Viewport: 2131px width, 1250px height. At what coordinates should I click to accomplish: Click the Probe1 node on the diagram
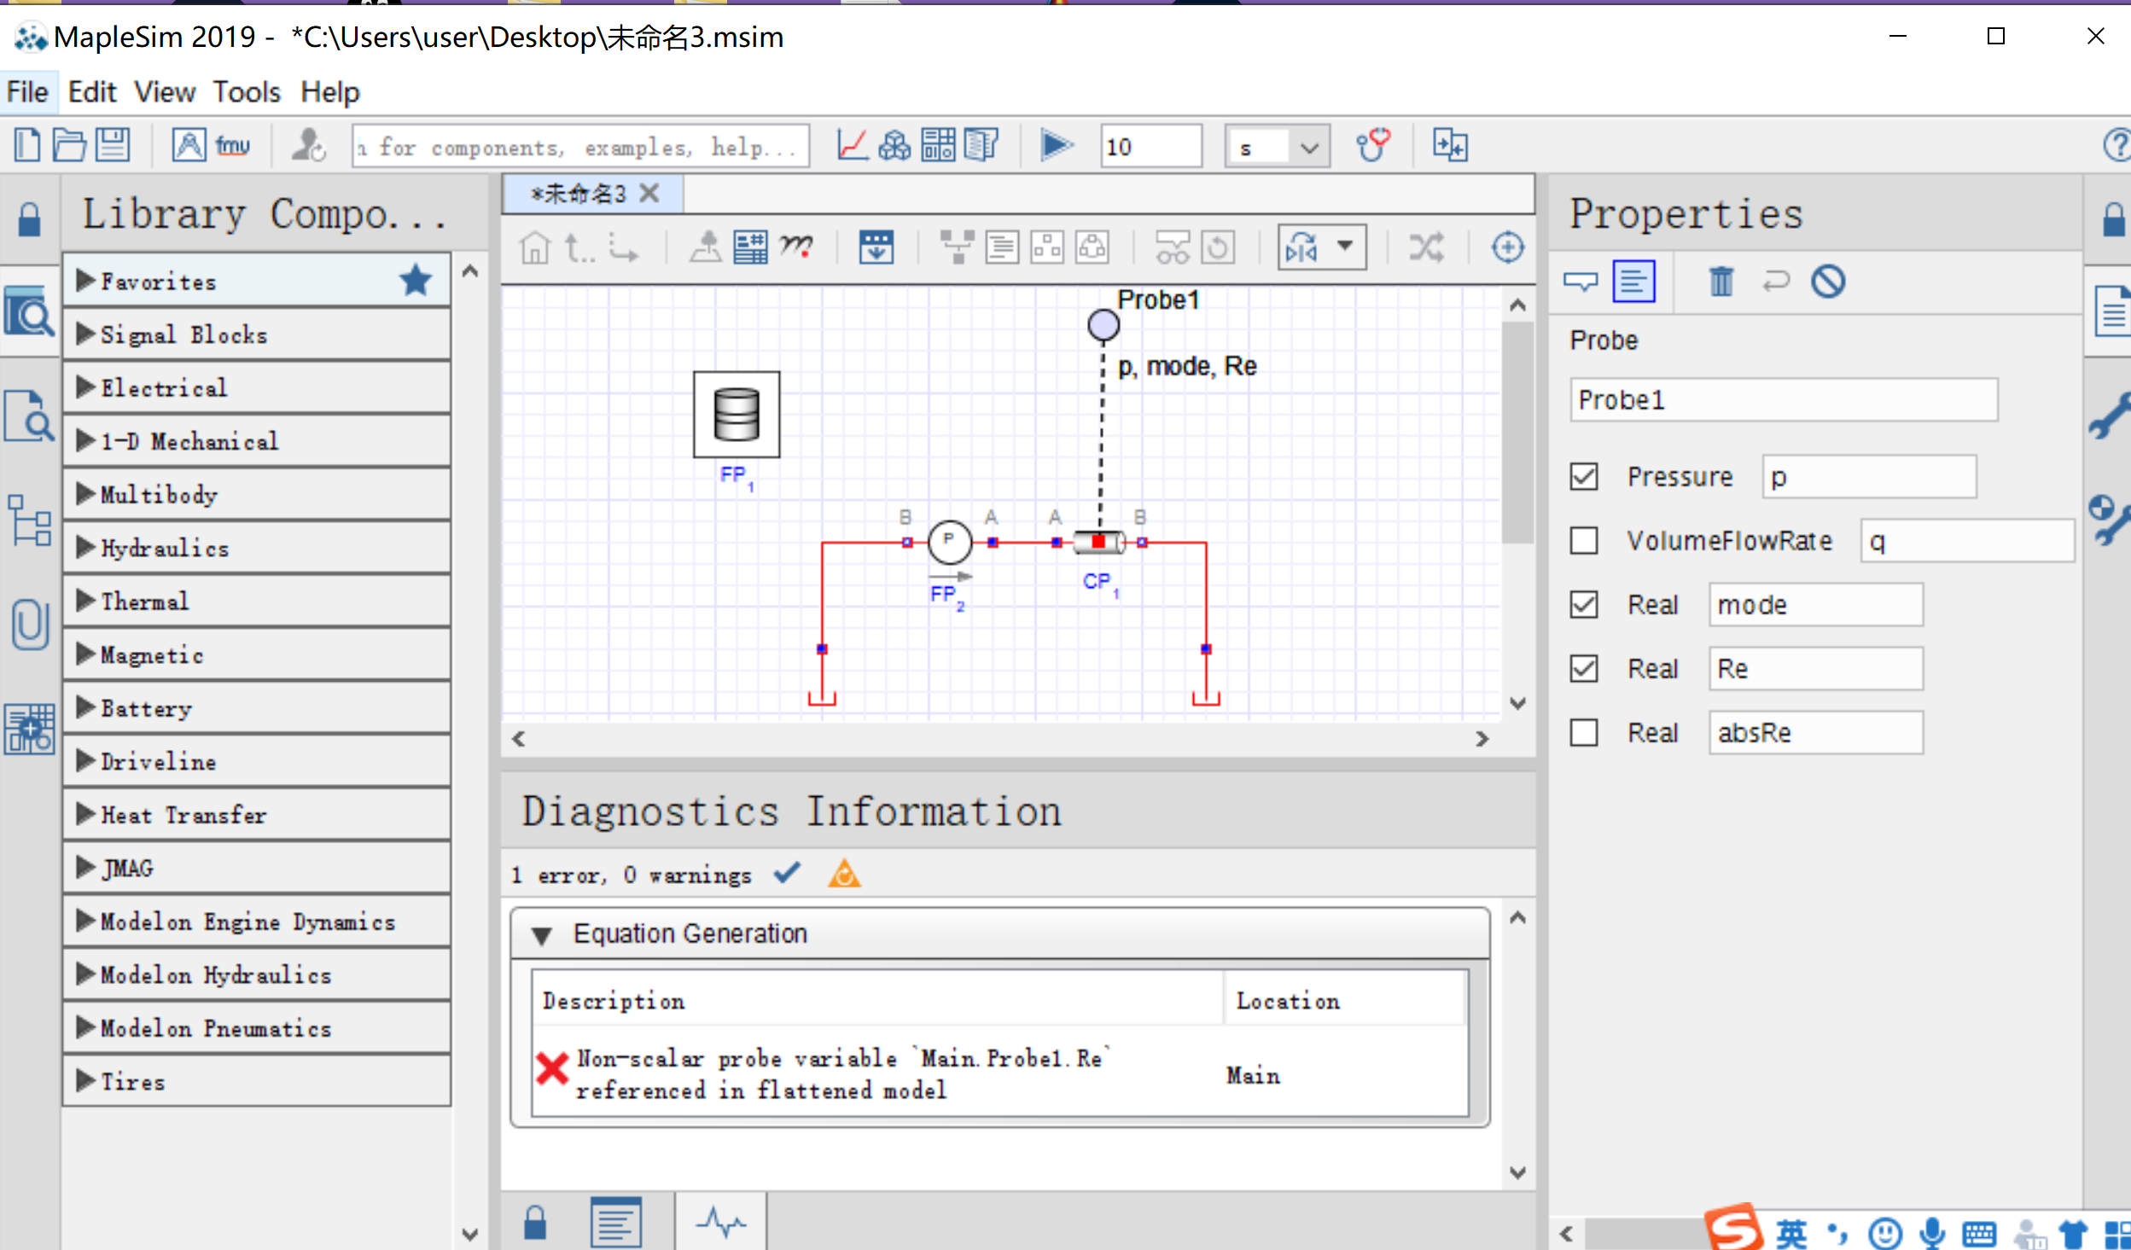1103,325
